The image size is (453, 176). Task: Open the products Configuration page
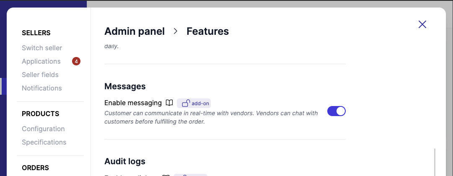click(43, 129)
